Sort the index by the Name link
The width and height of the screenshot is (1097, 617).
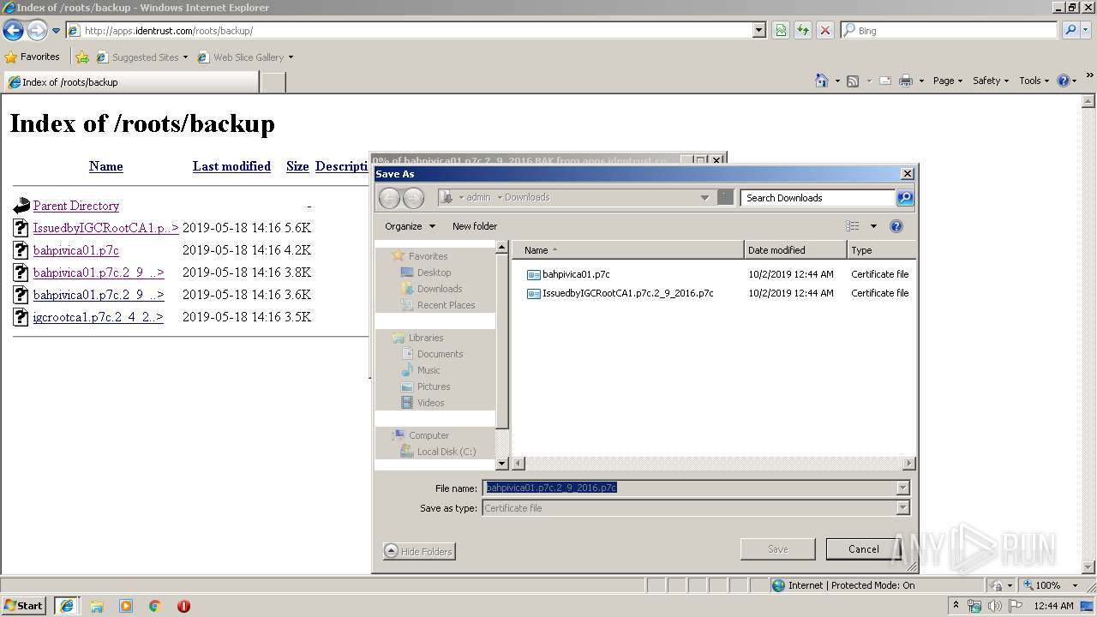(106, 166)
